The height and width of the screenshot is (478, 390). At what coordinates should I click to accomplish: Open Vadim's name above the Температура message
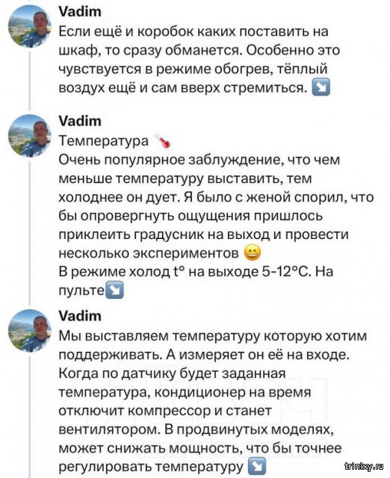[80, 121]
